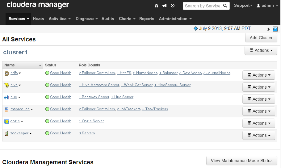Open the 3 DataNodes role link
The image size is (281, 168).
tap(191, 73)
